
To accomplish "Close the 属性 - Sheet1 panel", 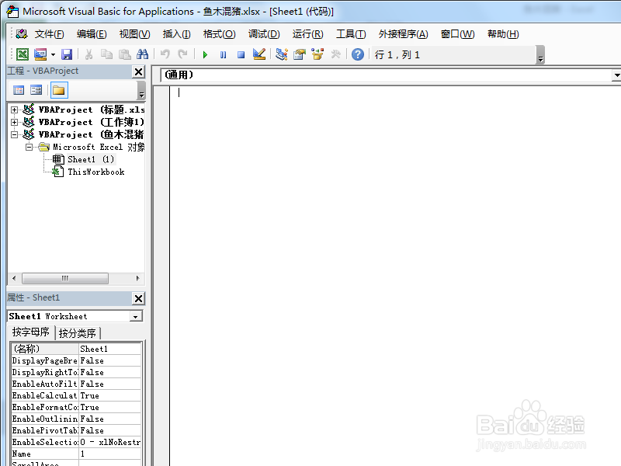I will click(139, 298).
